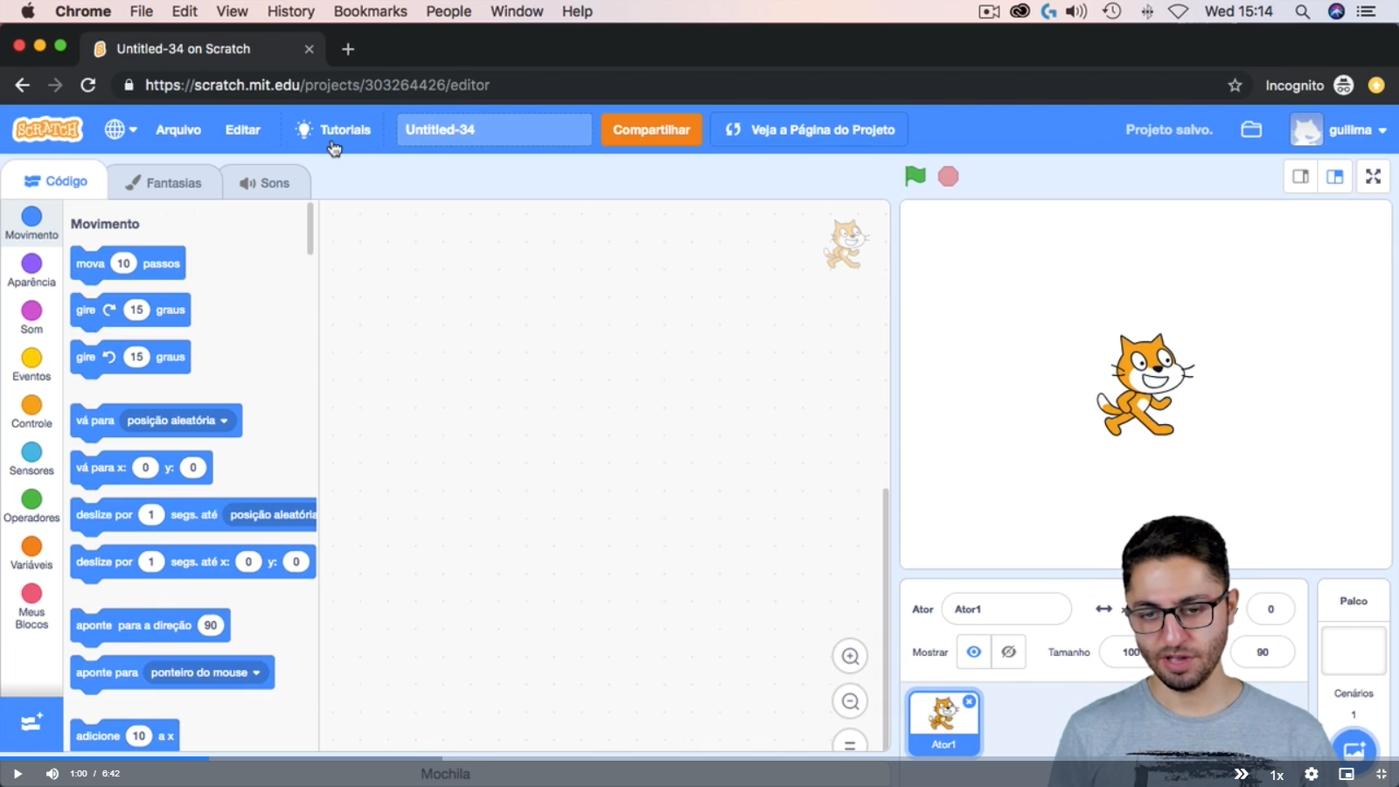Open the Bookmarks menu in macOS menu bar
Image resolution: width=1399 pixels, height=787 pixels.
pyautogui.click(x=370, y=11)
